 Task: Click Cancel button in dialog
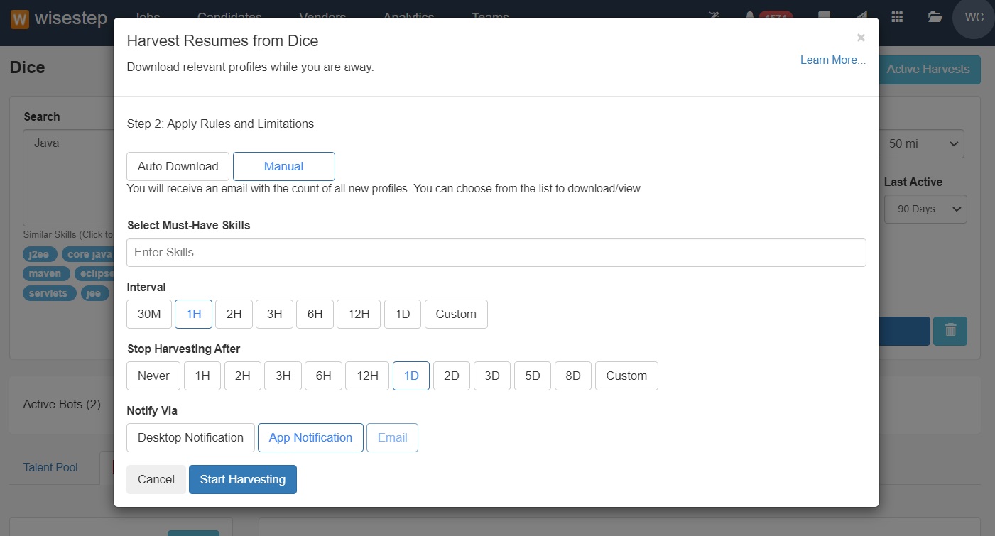156,479
